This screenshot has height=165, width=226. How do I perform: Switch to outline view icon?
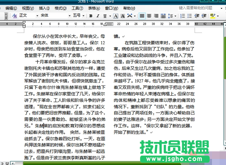2,163
